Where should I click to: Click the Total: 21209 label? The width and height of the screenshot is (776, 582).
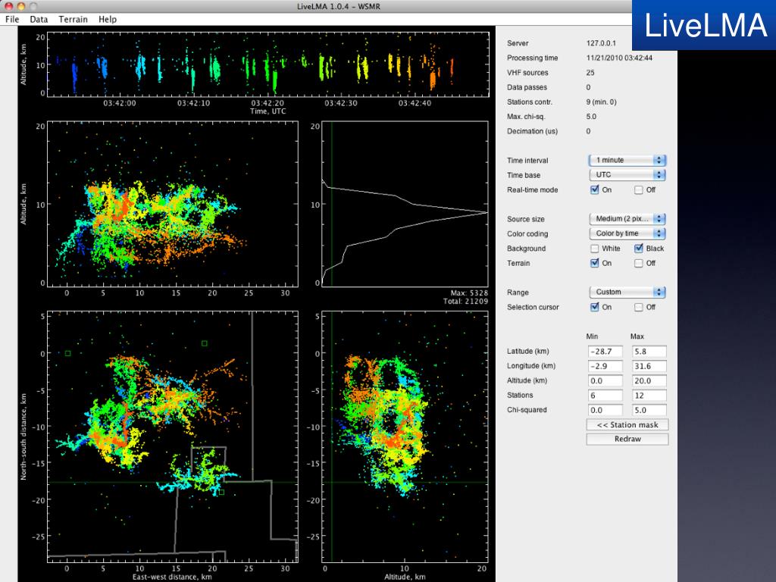[x=466, y=301]
